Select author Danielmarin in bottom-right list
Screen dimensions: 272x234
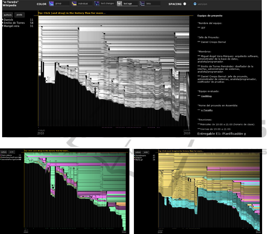[x=141, y=156]
